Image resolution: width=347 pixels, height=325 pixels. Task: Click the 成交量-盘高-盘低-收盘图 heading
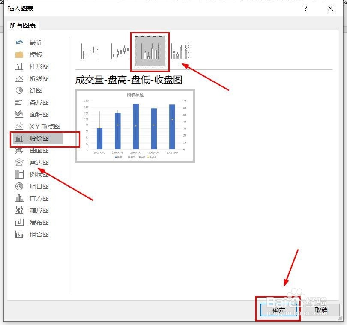(129, 80)
